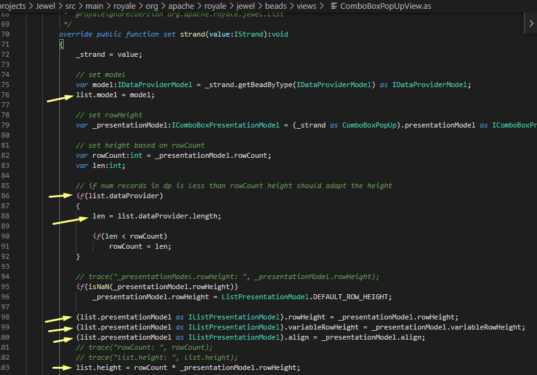Click the 'Jewel' breadcrumb segment
Viewport: 537px width, 375px height.
tap(45, 6)
